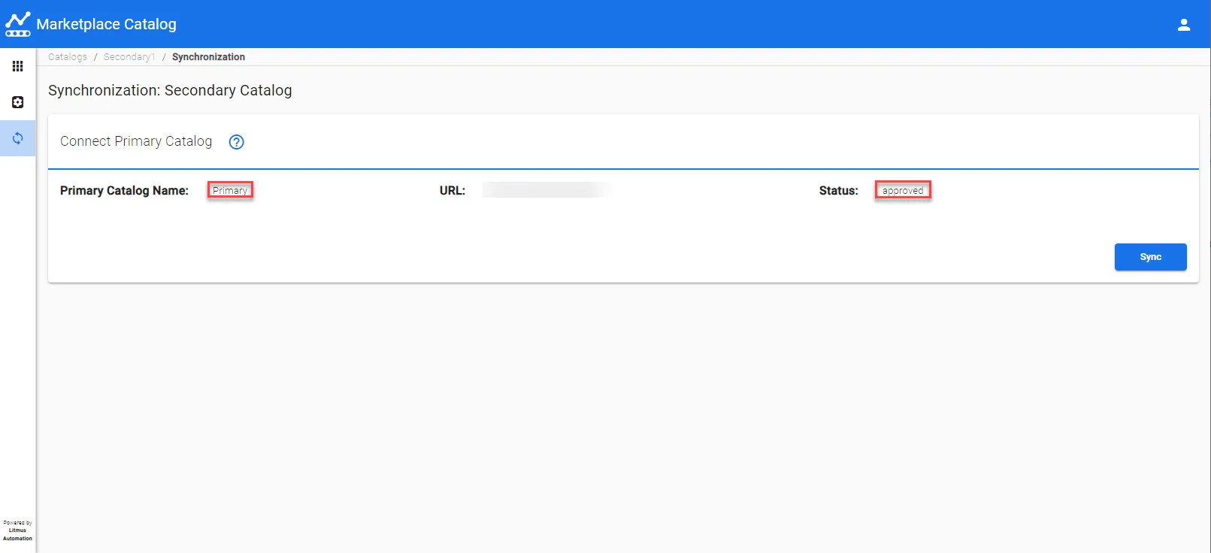1211x553 pixels.
Task: Click the Synchronization: Secondary Catalog heading
Action: pos(170,90)
